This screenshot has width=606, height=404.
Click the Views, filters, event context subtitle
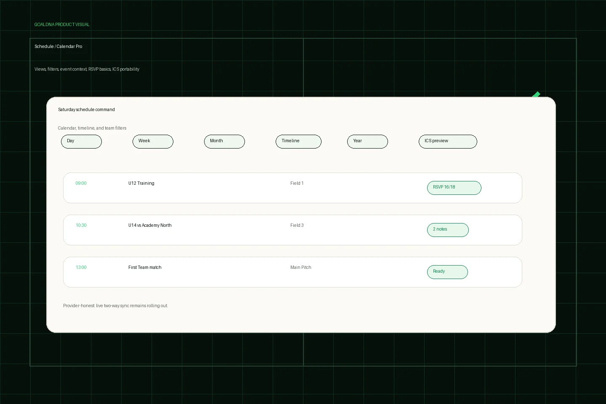coord(87,69)
